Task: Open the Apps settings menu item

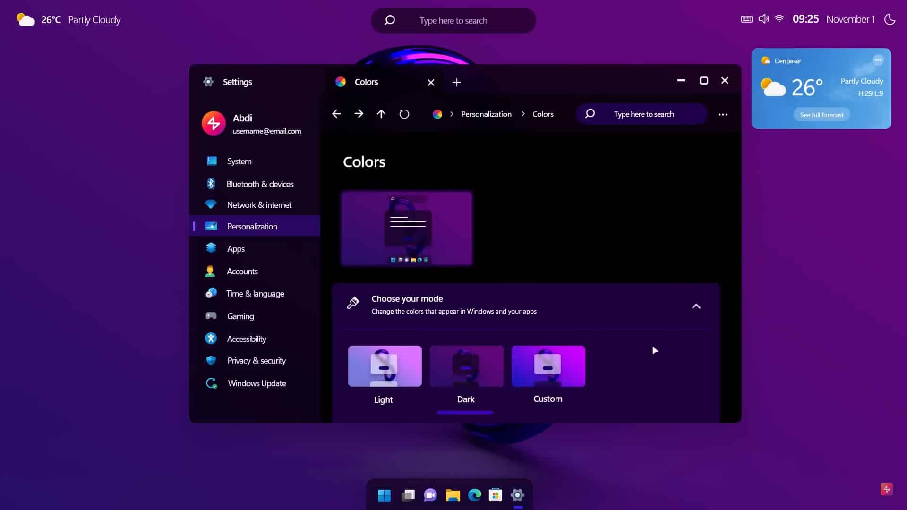Action: point(235,248)
